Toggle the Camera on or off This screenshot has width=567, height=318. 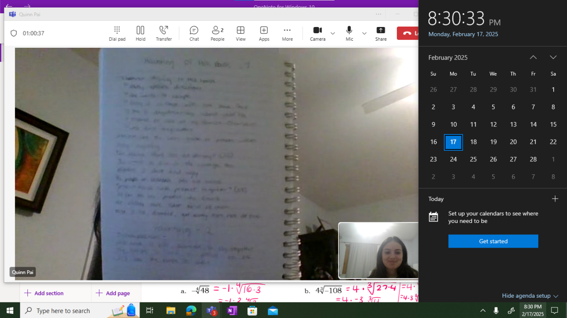(x=318, y=33)
